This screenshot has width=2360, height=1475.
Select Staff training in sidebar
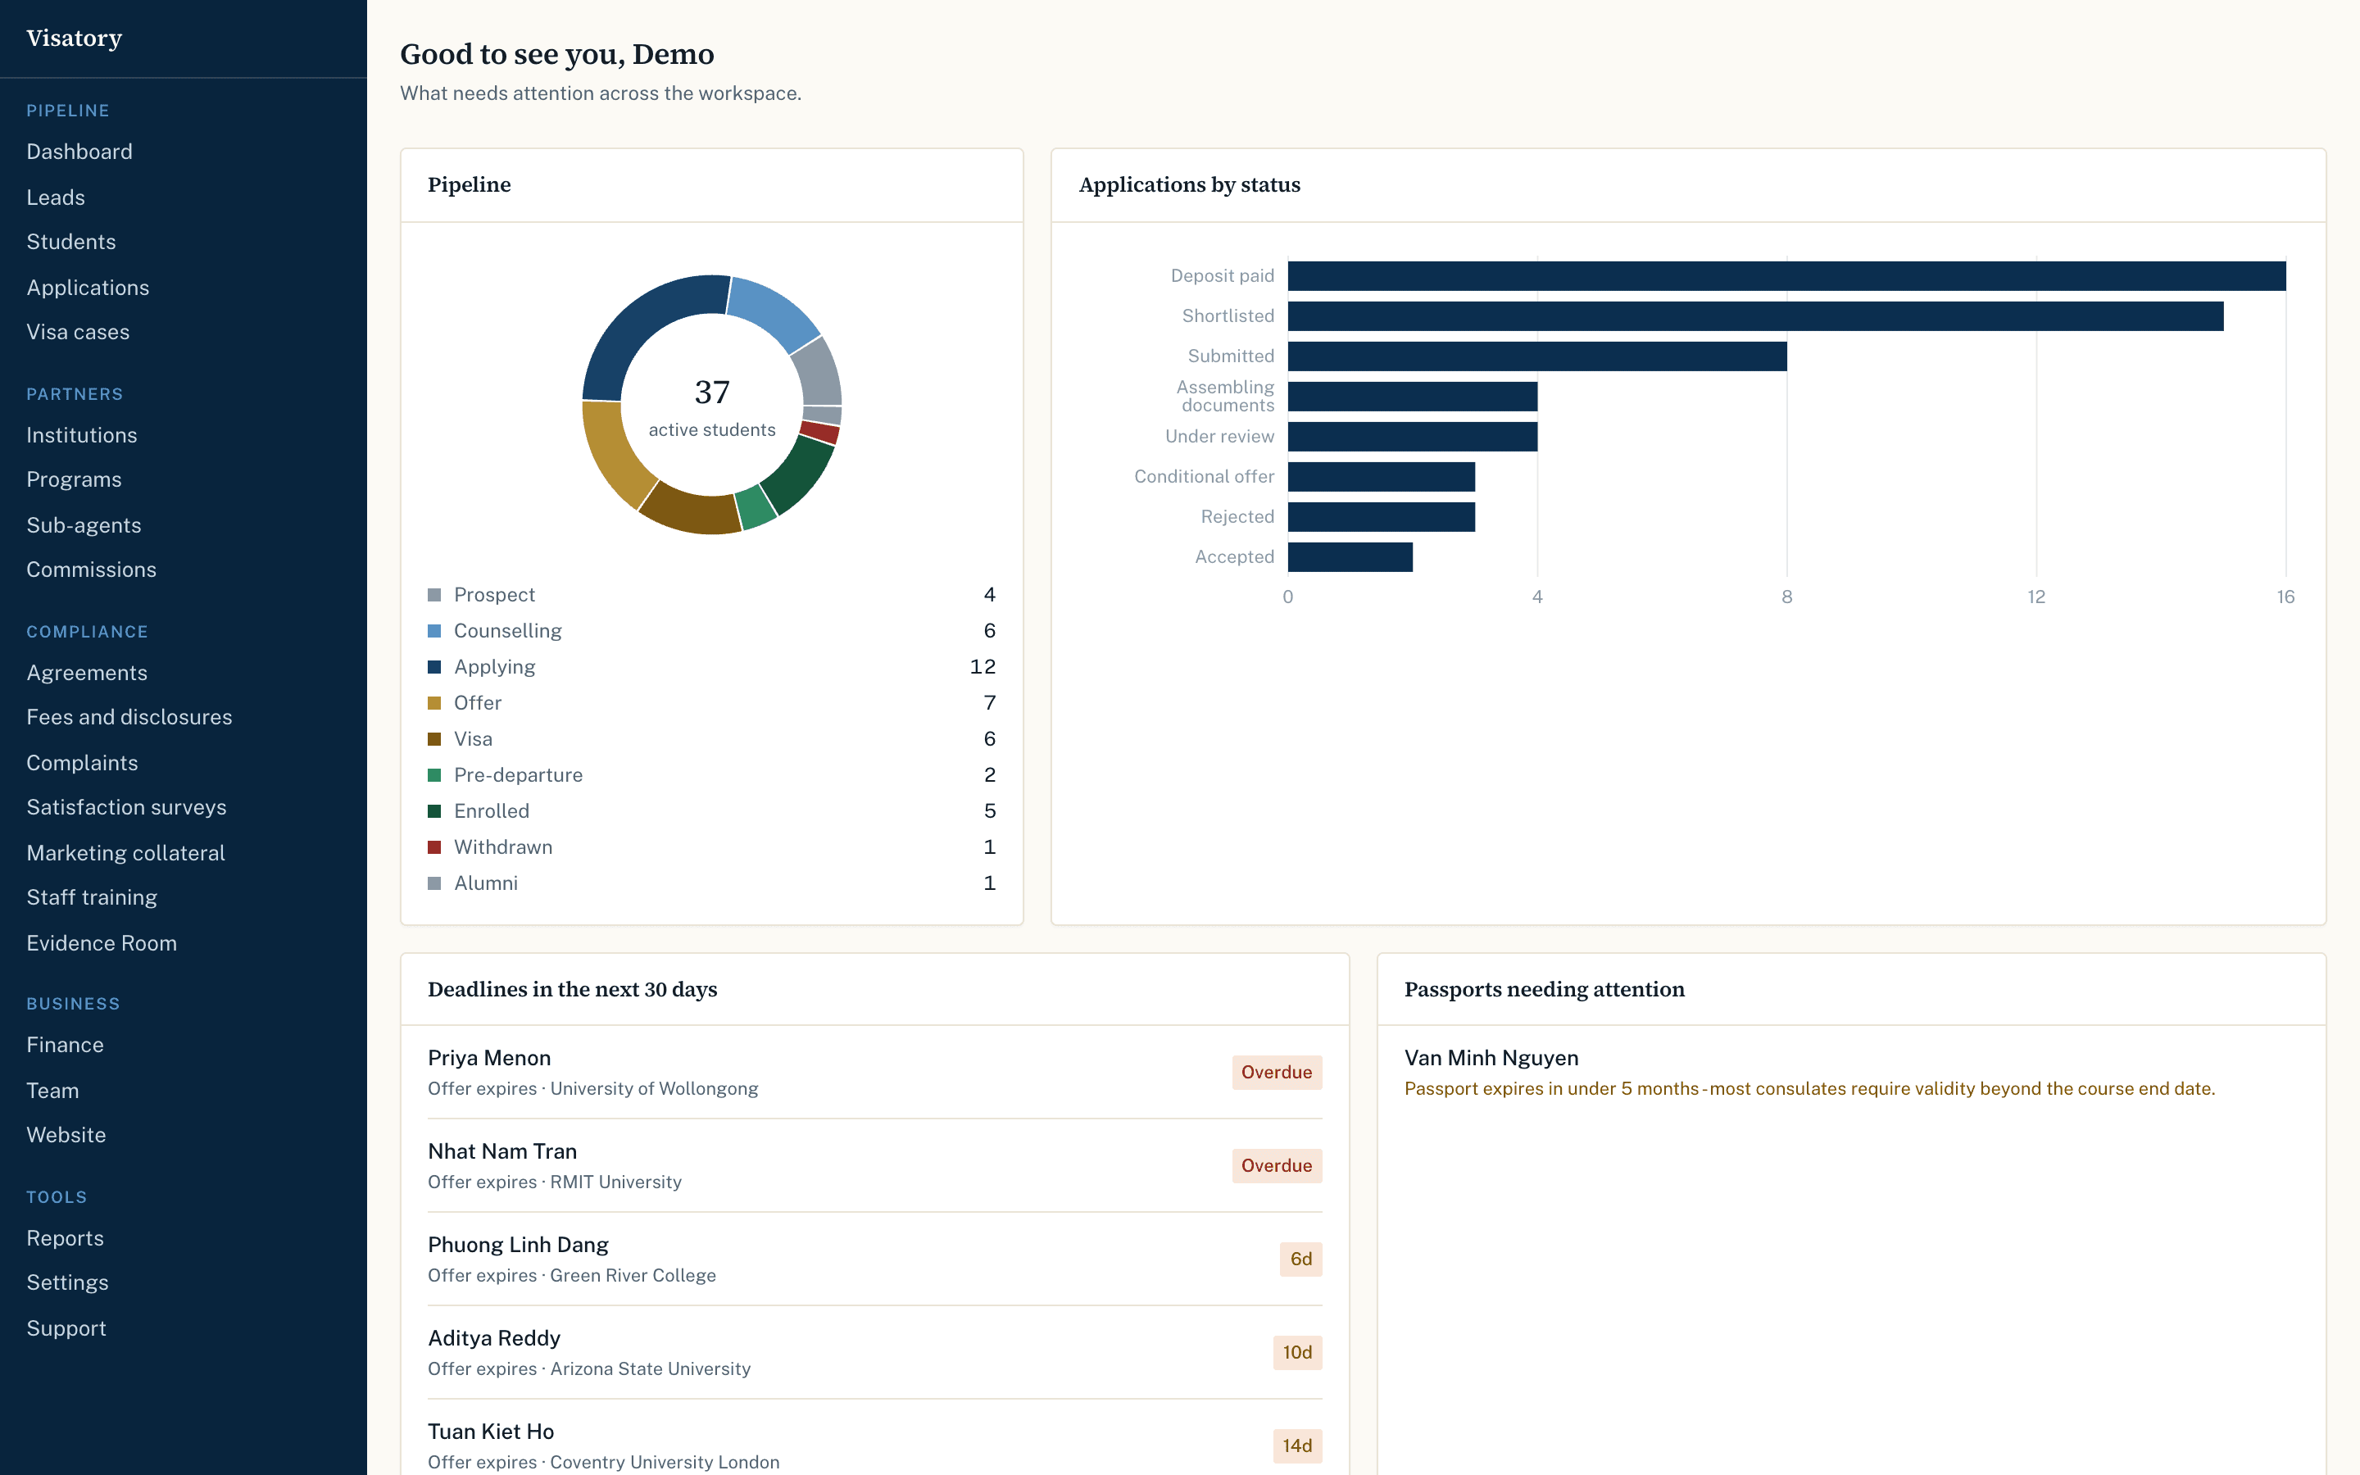92,897
